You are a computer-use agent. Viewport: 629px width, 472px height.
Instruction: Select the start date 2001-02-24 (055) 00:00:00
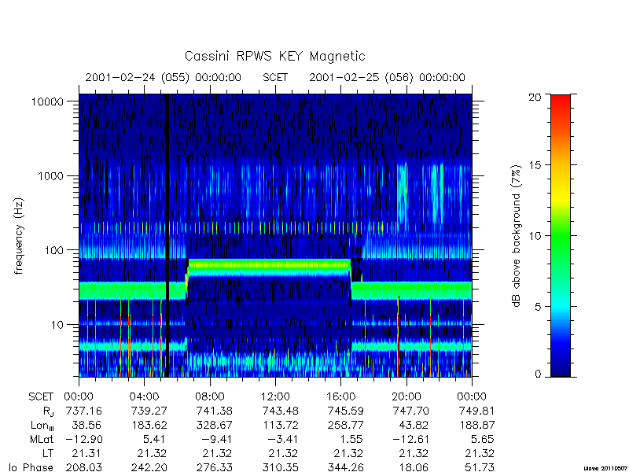click(x=164, y=77)
